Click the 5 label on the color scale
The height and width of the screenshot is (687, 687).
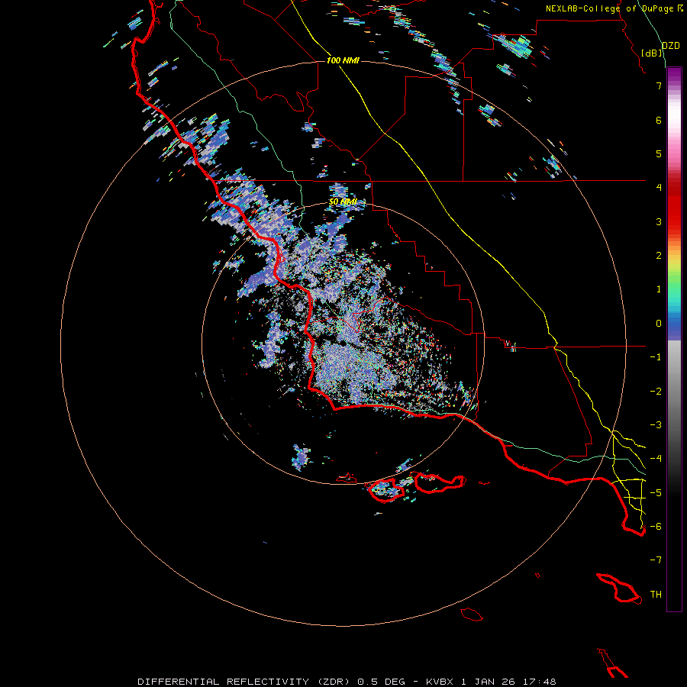[659, 153]
